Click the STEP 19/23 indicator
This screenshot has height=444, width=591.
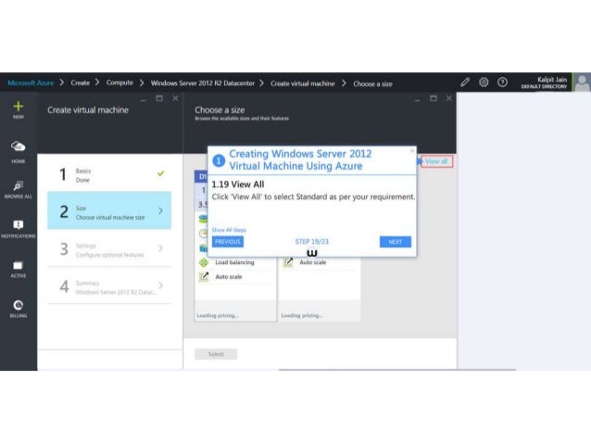(x=311, y=241)
